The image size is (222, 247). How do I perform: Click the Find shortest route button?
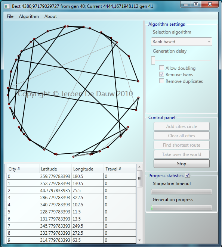(x=182, y=145)
